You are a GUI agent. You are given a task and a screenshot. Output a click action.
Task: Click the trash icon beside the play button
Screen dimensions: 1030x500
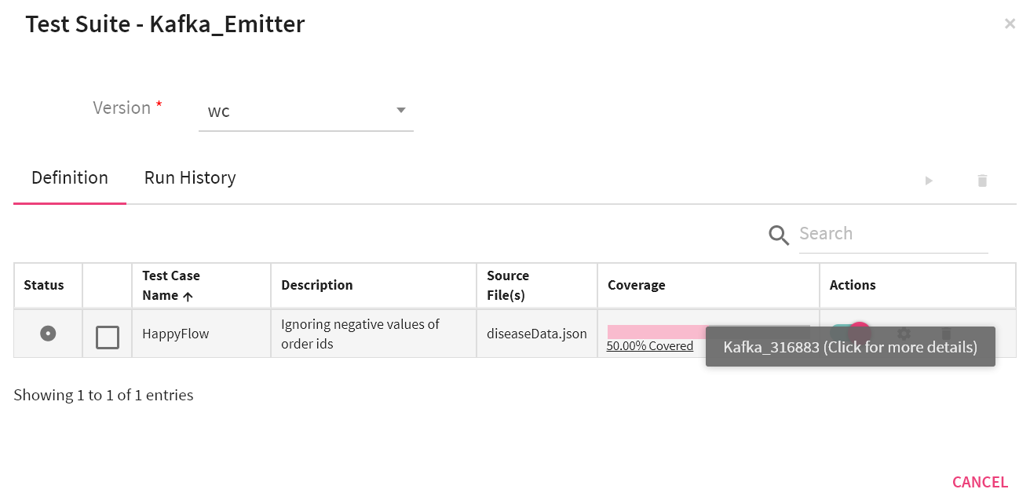pos(982,181)
